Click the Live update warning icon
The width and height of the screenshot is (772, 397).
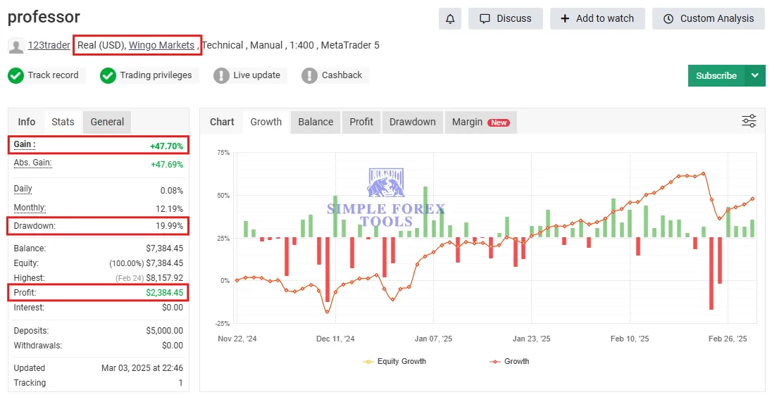[221, 75]
